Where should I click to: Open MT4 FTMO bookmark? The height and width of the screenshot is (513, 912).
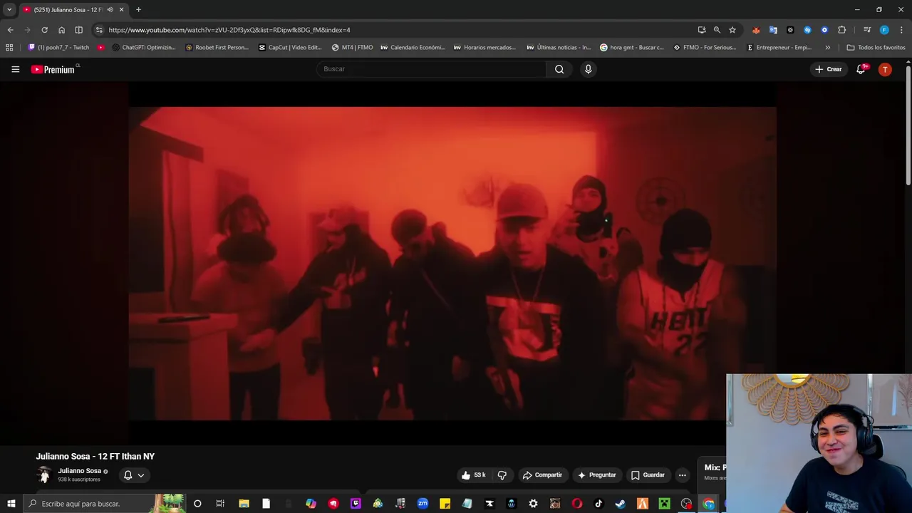point(352,48)
